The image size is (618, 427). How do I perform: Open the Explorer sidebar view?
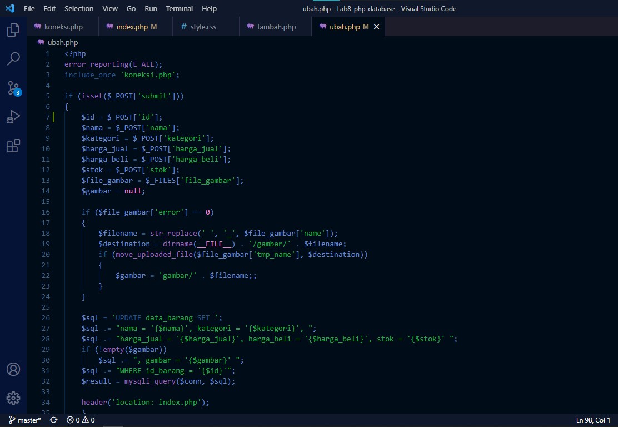pos(13,31)
